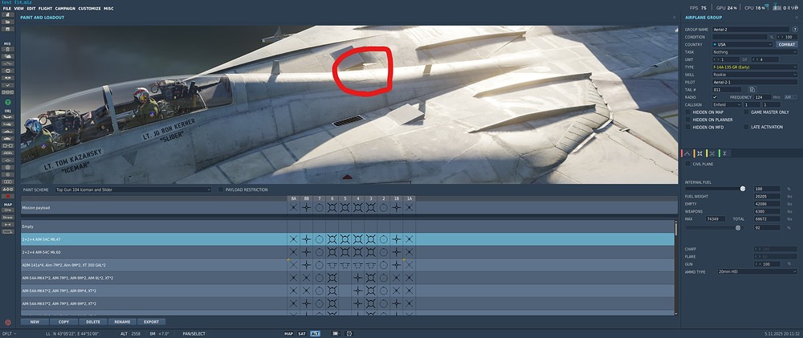Click the red exit button at bottom-left
The height and width of the screenshot is (338, 803).
(8, 322)
